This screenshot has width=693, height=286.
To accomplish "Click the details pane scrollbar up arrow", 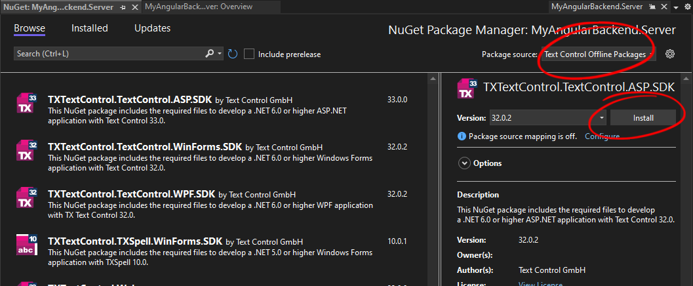I will point(686,78).
